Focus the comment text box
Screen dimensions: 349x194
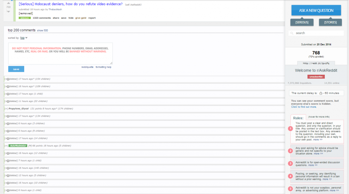pos(60,54)
